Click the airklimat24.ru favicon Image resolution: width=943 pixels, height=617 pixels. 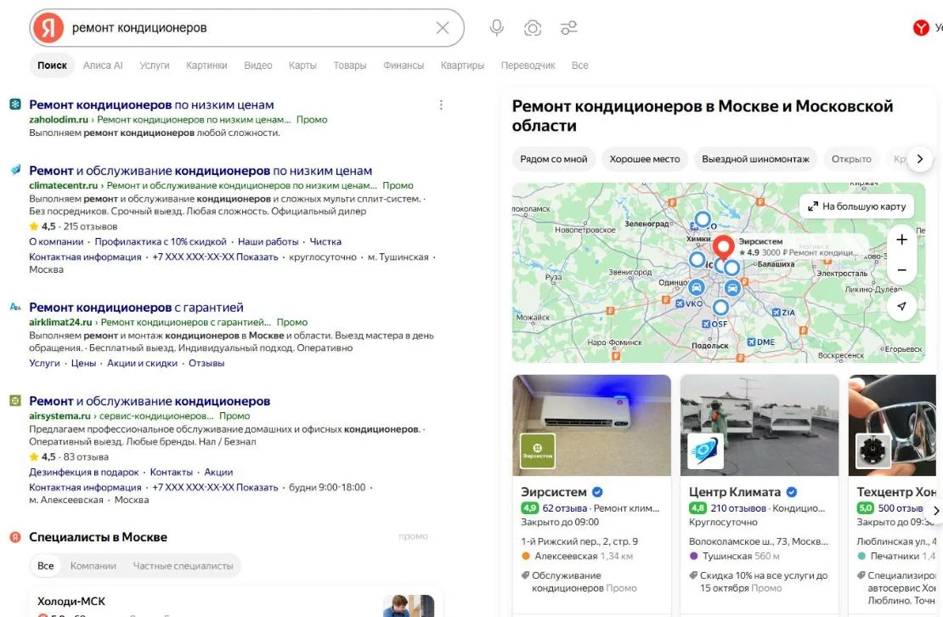[15, 307]
